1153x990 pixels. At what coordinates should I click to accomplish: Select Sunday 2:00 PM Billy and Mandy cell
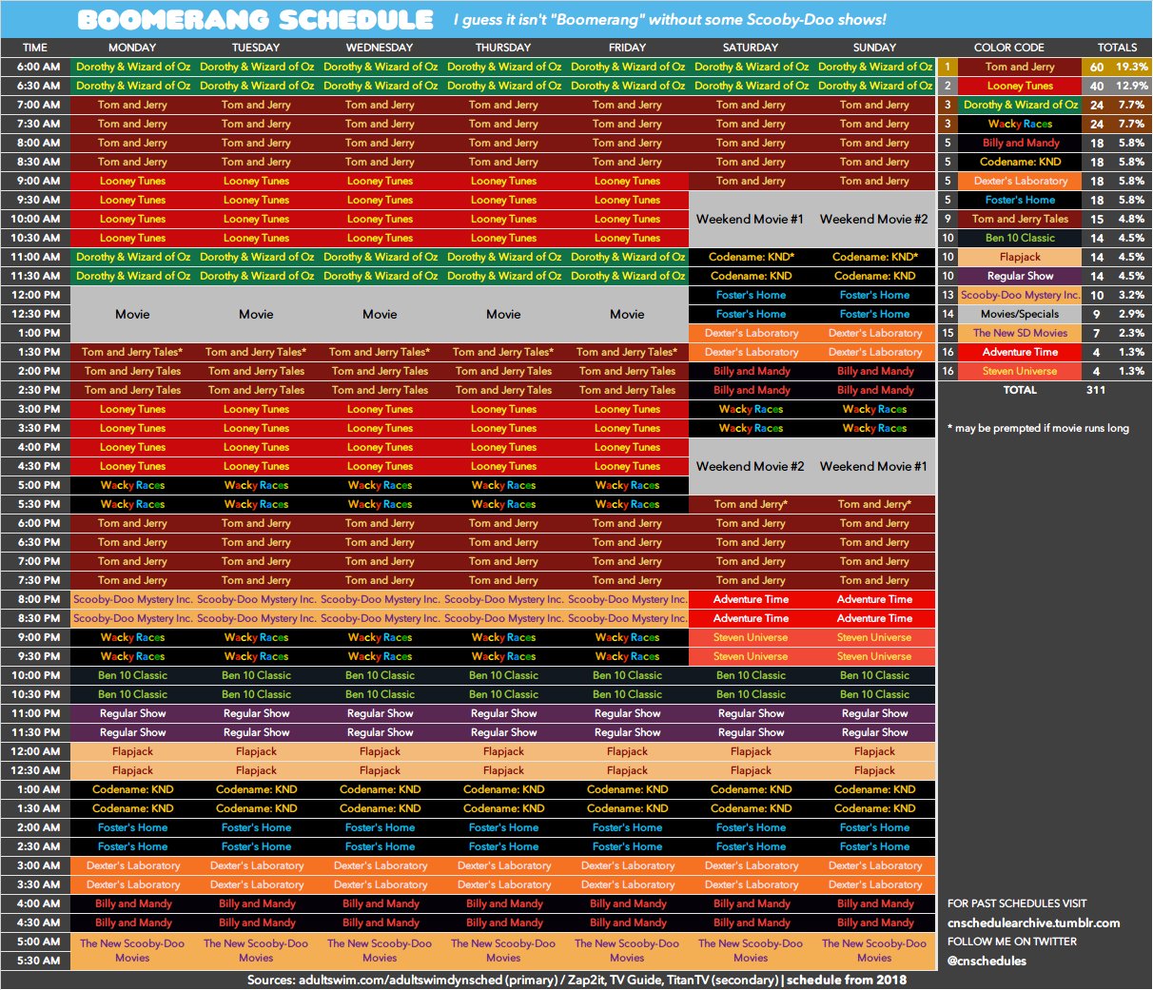point(874,371)
